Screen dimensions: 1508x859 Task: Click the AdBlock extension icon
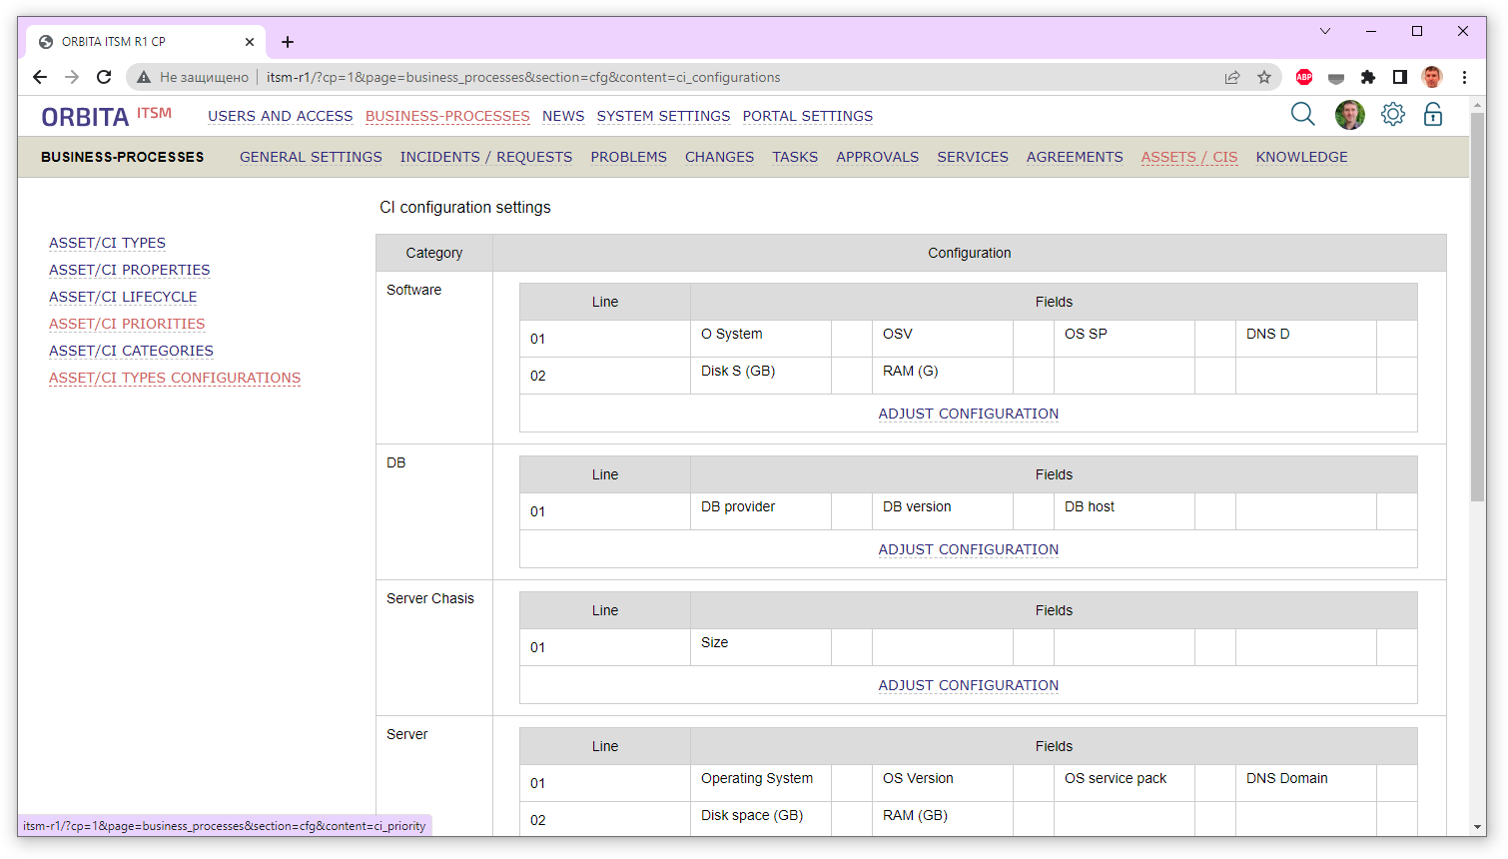pos(1304,77)
